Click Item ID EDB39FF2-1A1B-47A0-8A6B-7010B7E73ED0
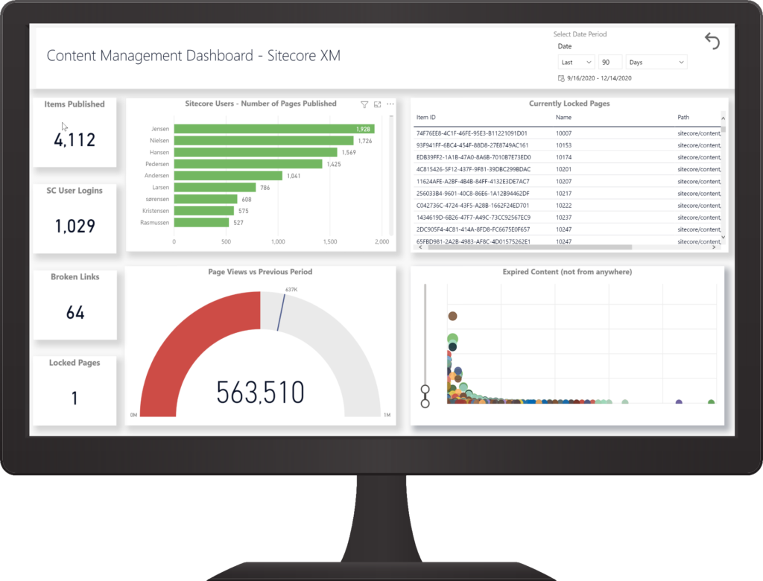Screen dimensions: 763x581 473,158
